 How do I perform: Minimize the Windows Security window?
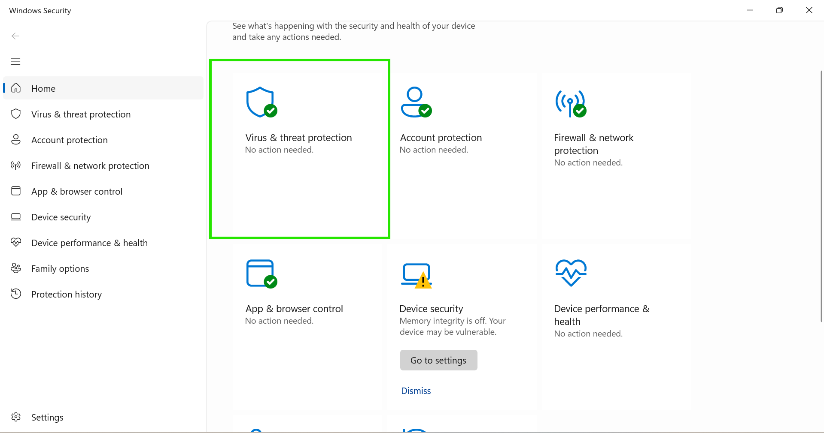point(750,10)
